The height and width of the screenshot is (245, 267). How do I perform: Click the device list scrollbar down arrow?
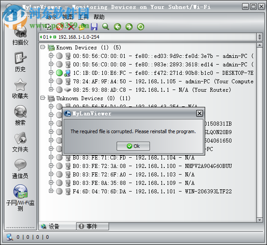(x=259, y=220)
